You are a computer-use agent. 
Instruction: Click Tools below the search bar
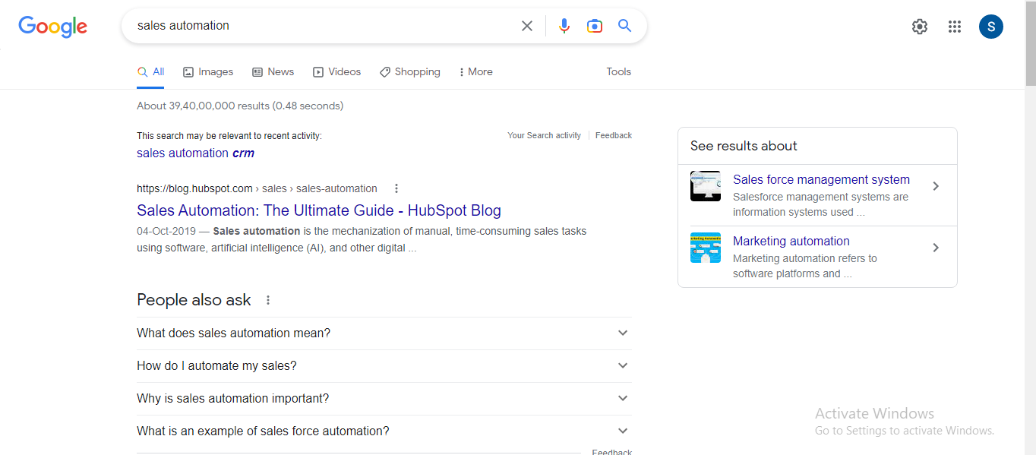point(618,71)
